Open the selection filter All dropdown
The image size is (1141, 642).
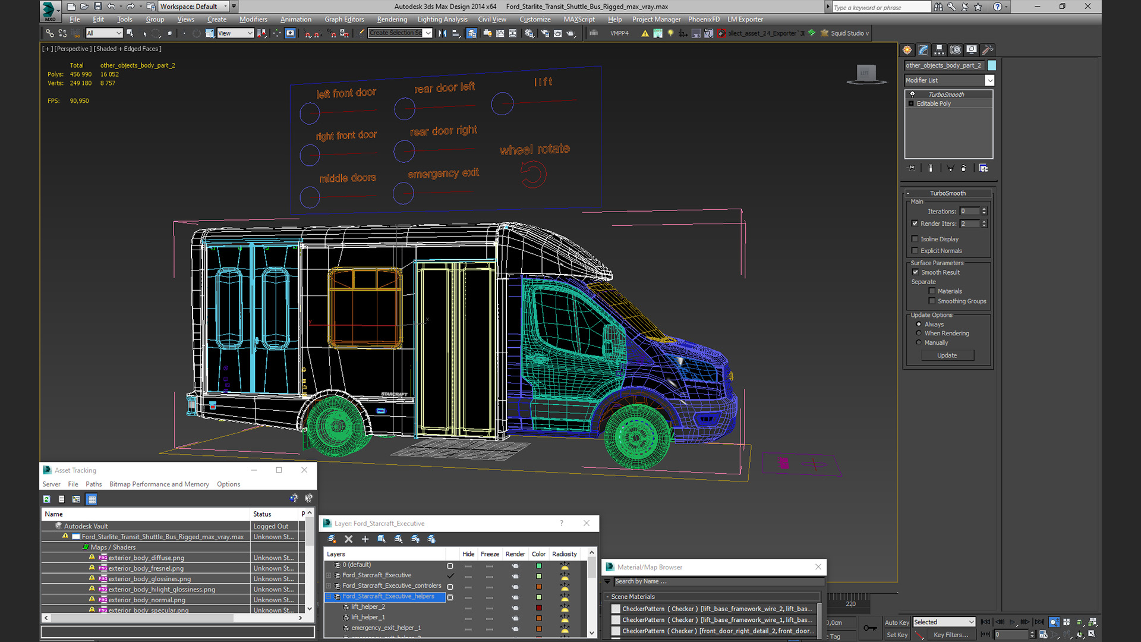[x=104, y=33]
